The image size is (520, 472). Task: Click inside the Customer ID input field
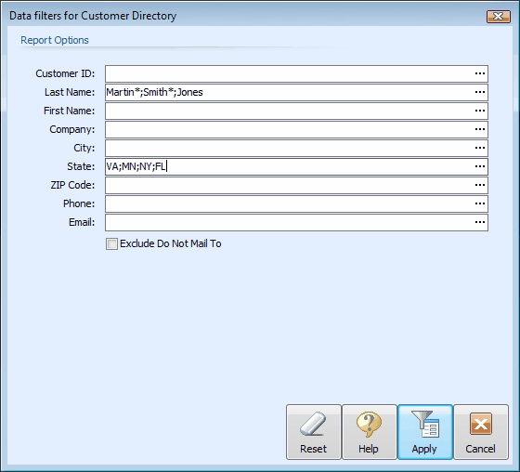(289, 73)
